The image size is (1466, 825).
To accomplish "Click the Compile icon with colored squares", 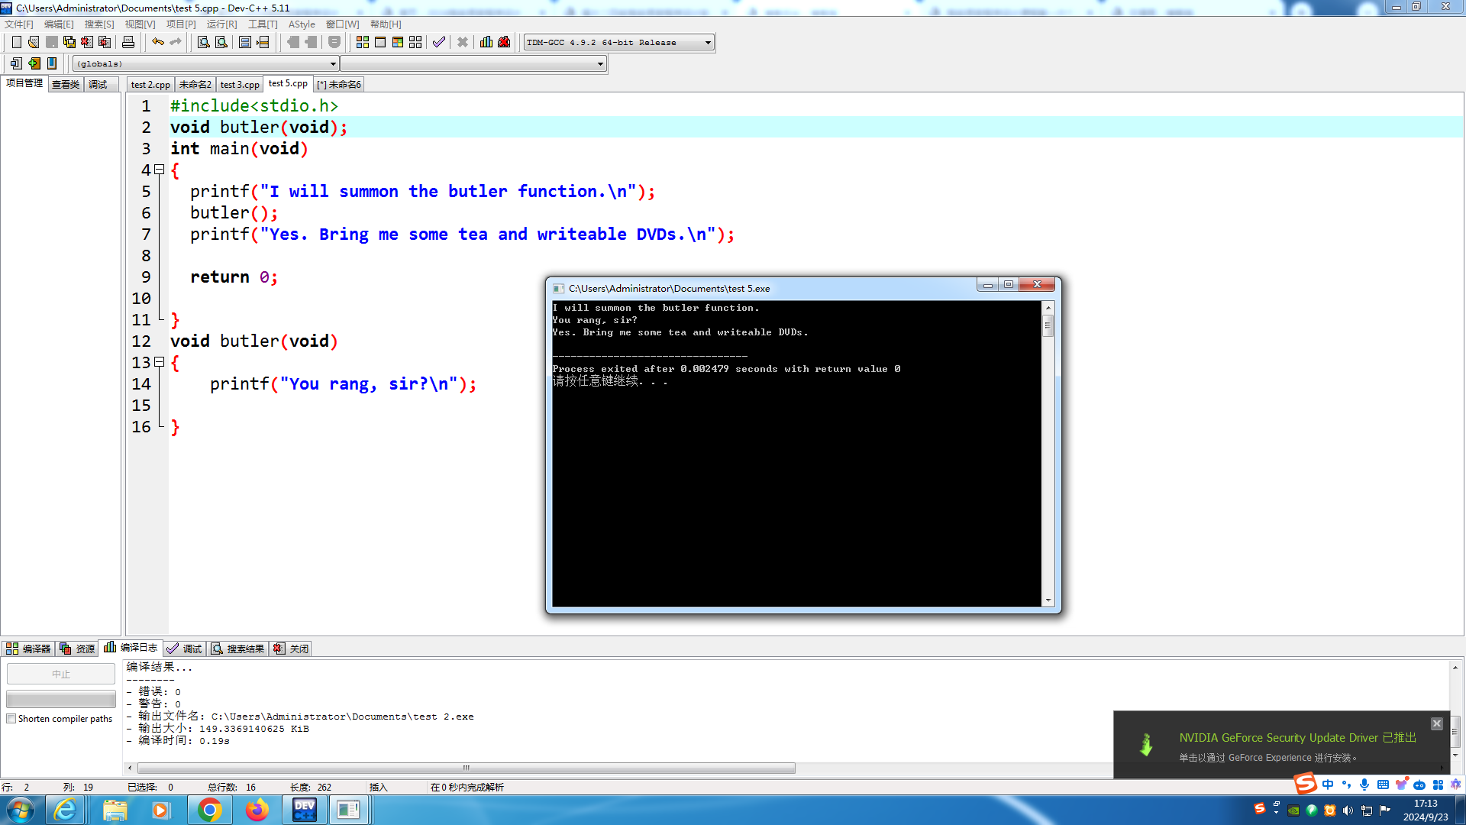I will [x=363, y=42].
